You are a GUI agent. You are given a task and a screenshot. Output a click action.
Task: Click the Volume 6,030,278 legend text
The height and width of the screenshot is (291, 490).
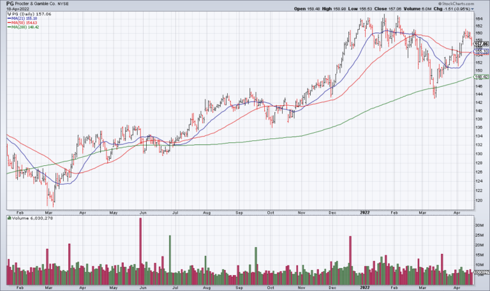click(x=33, y=218)
